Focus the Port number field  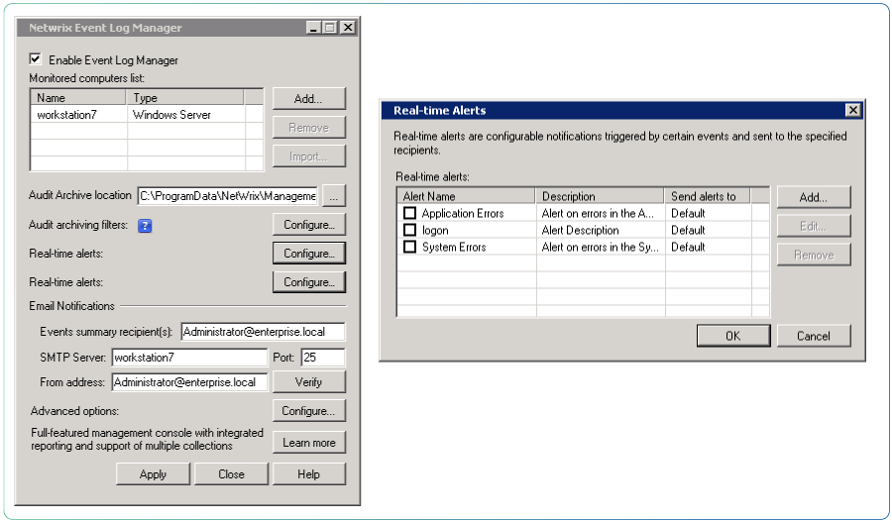click(322, 358)
